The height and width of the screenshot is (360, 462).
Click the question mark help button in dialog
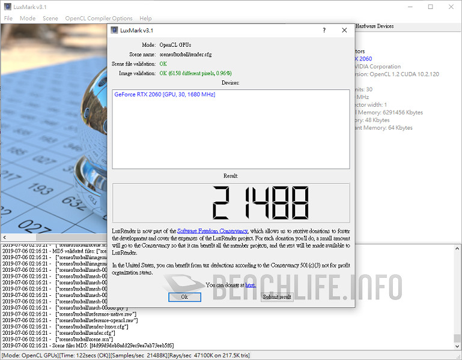[x=324, y=30]
